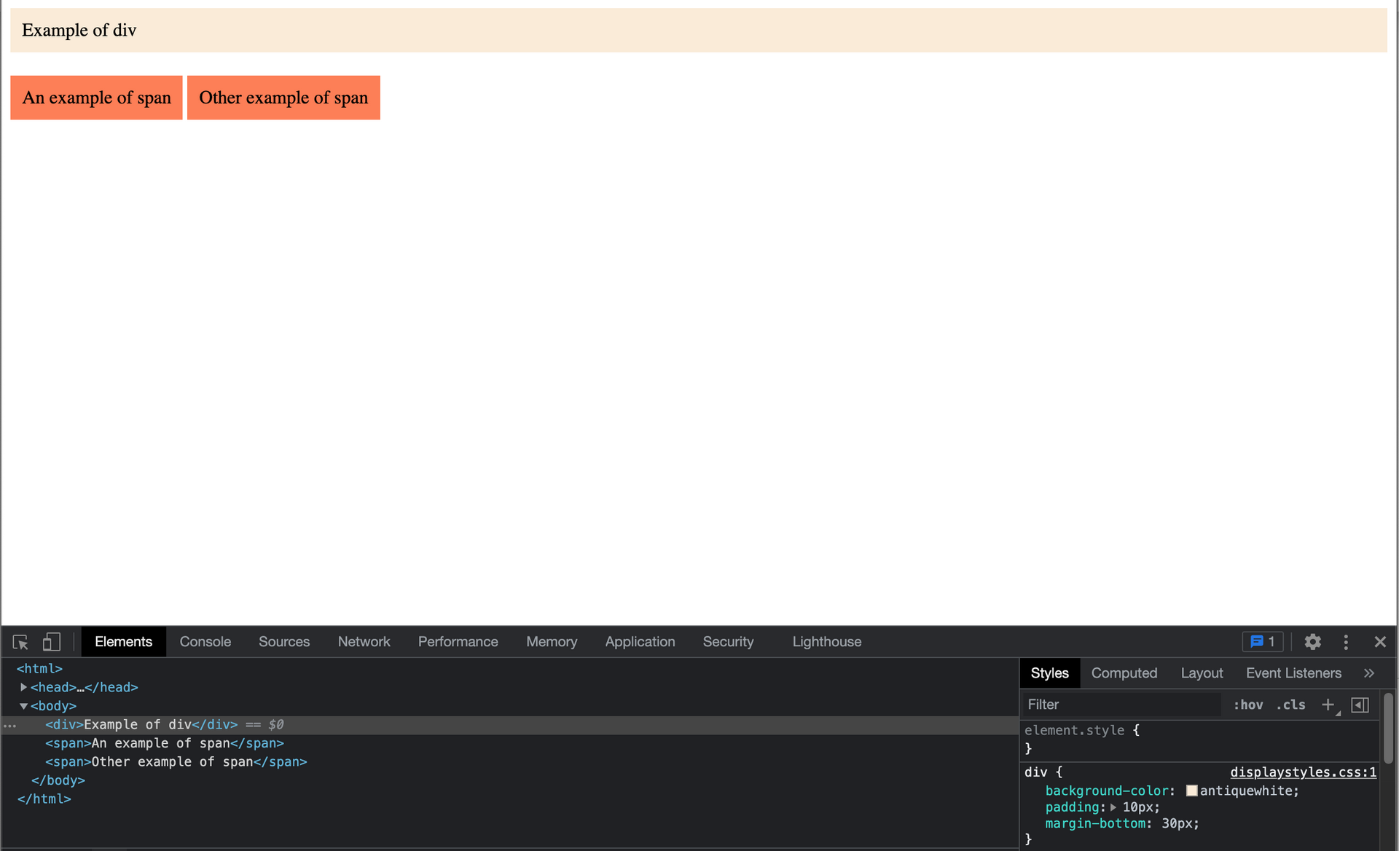Click the background-color property name

1107,791
